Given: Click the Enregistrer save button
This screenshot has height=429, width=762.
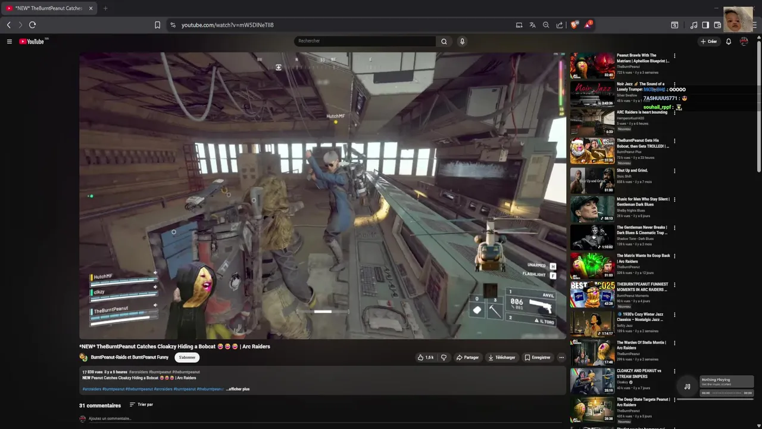Looking at the screenshot, I should [538, 357].
